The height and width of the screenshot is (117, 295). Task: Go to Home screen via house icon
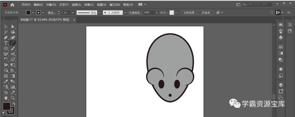click(12, 5)
